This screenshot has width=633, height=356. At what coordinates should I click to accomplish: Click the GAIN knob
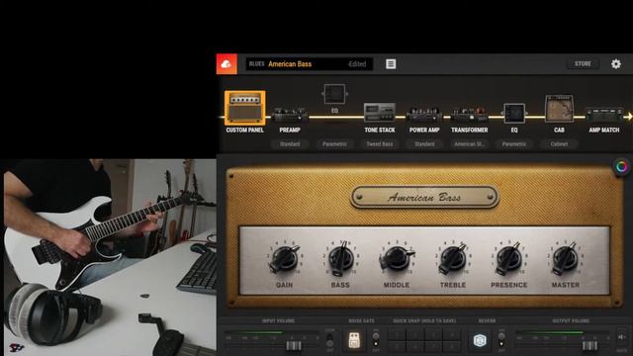284,258
